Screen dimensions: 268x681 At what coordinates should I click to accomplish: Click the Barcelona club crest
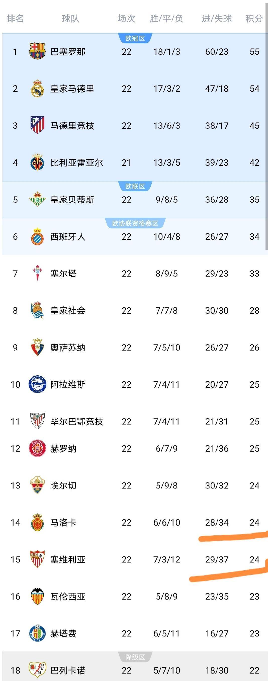37,51
